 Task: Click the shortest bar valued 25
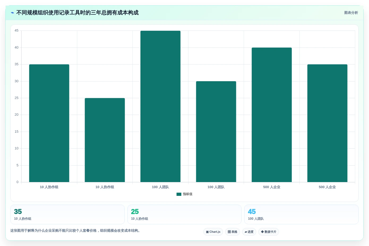point(105,140)
